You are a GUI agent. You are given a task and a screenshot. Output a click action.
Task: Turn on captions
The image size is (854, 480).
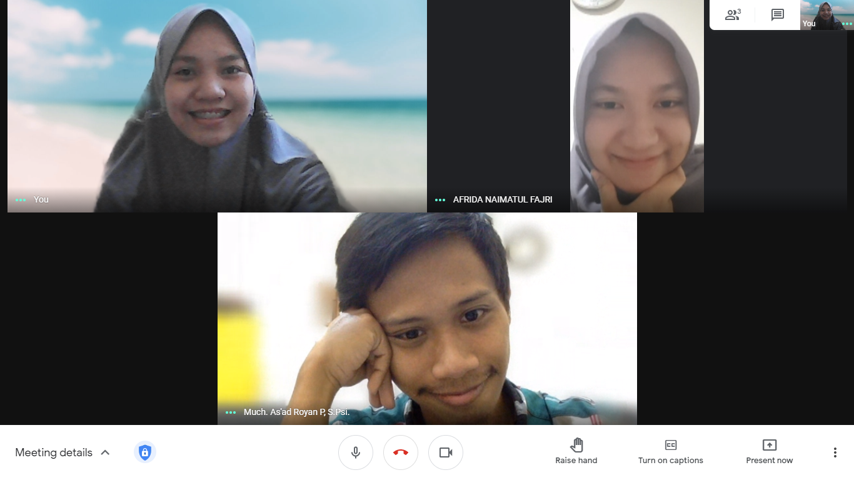point(671,452)
